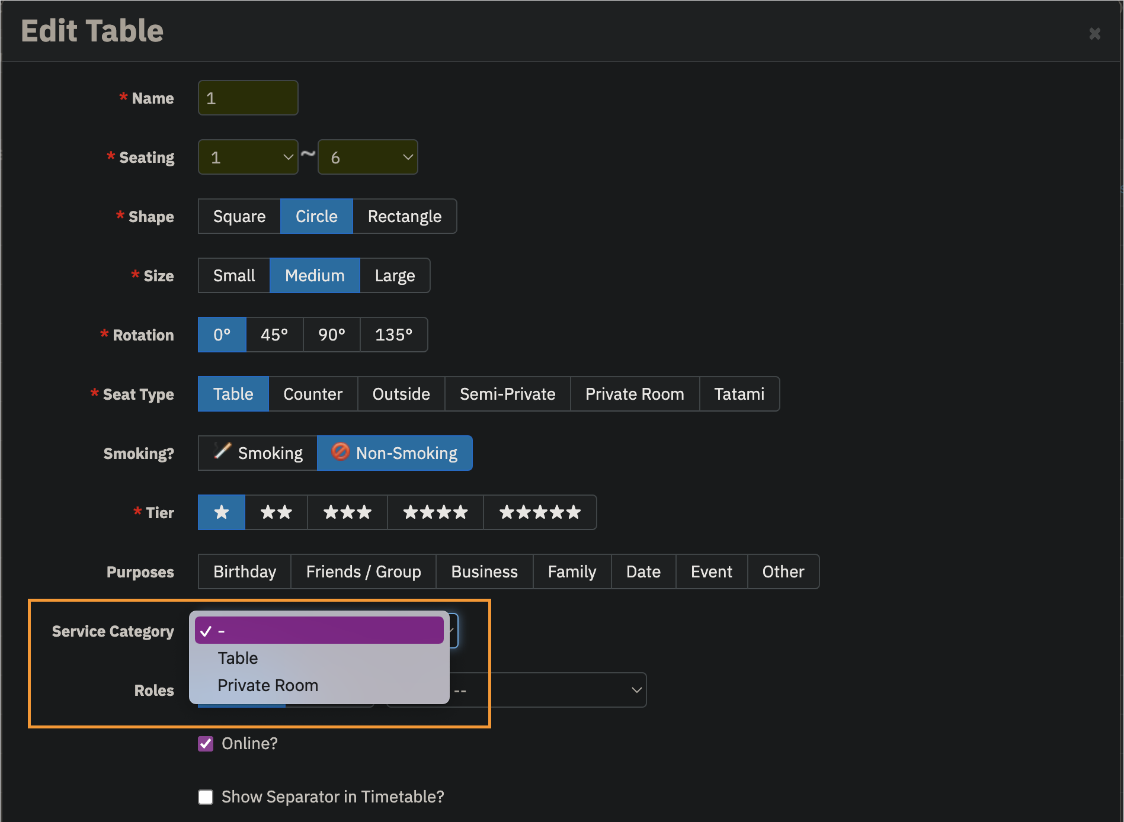Choose Medium size
Screen dimensions: 1124x822
(315, 275)
